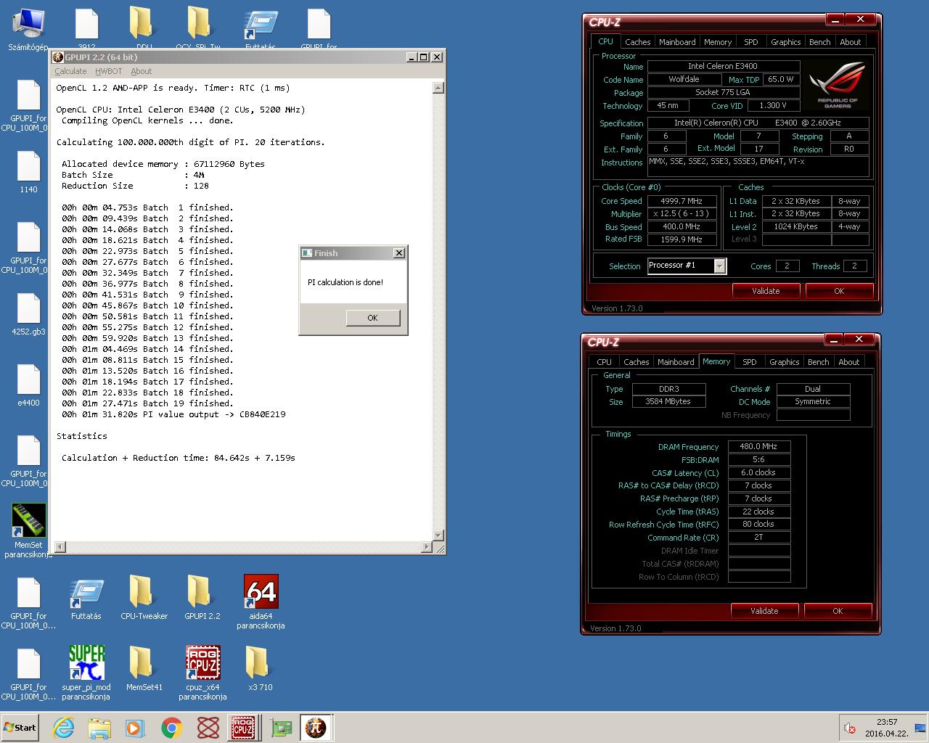
Task: Open the Számítógép desktop icon
Action: [28, 29]
